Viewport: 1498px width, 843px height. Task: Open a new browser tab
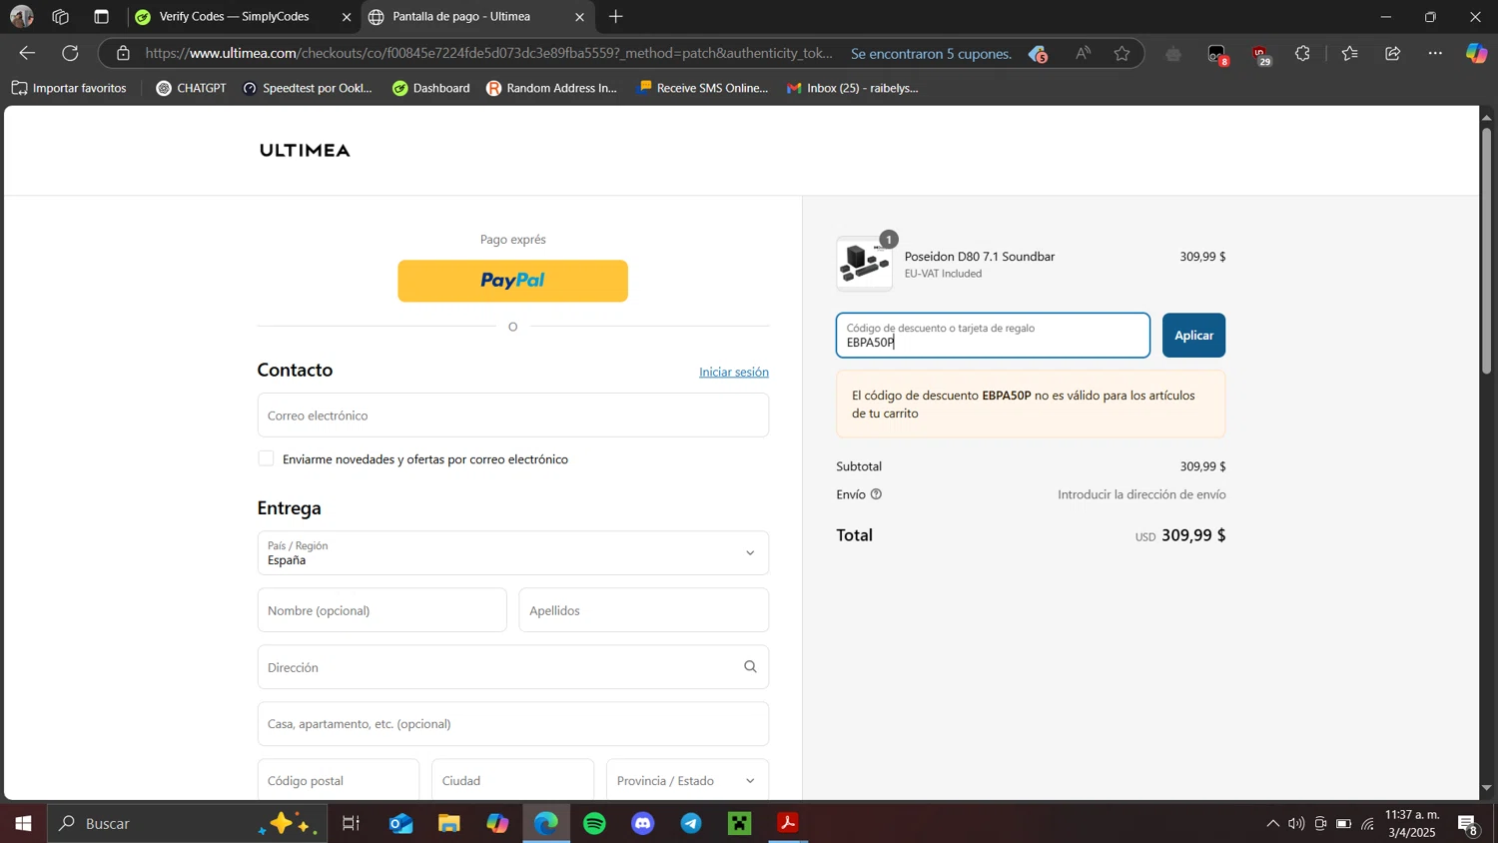coord(616,17)
